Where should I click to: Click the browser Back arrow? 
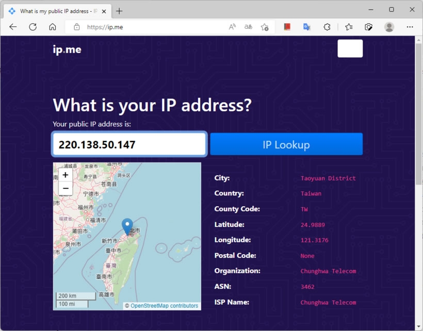click(13, 27)
